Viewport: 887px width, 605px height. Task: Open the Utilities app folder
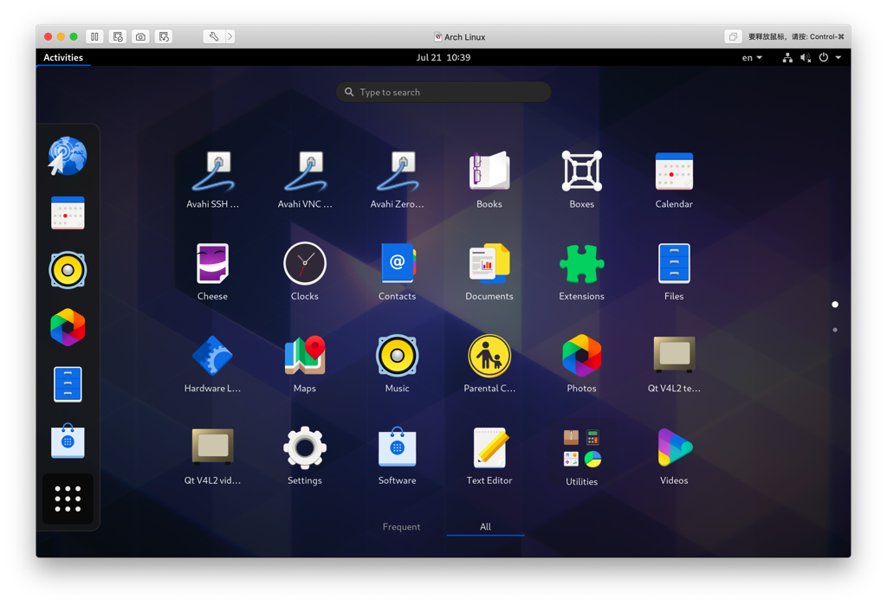point(581,448)
